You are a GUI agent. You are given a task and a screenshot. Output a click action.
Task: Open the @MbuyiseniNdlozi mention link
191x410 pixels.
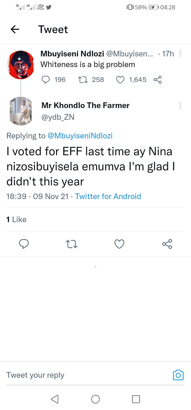(x=80, y=136)
